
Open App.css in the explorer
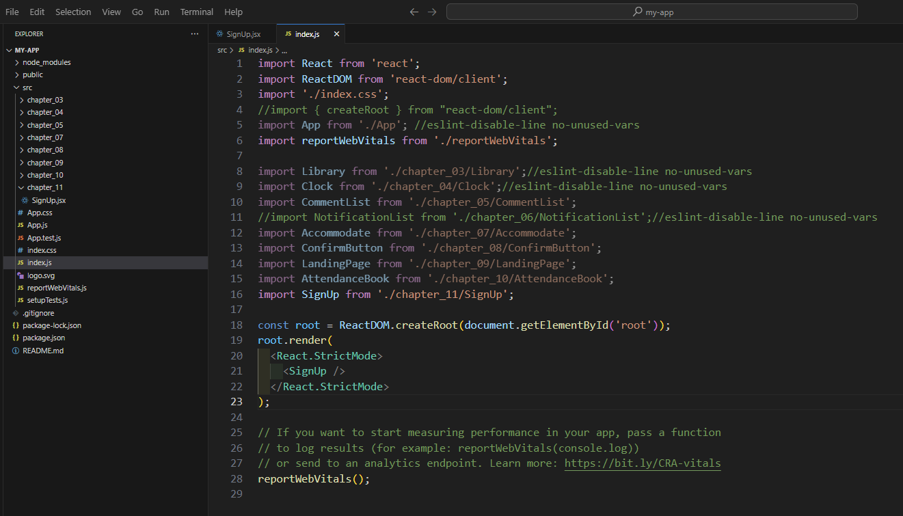pos(39,213)
